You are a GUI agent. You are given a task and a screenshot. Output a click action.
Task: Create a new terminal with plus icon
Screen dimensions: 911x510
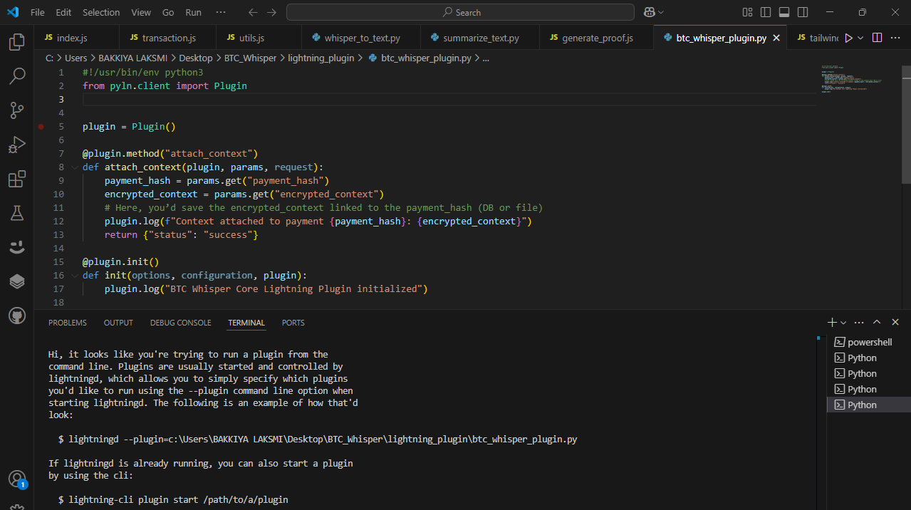[832, 323]
